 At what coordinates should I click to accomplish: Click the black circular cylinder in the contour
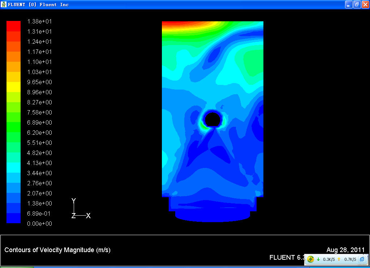(x=212, y=119)
